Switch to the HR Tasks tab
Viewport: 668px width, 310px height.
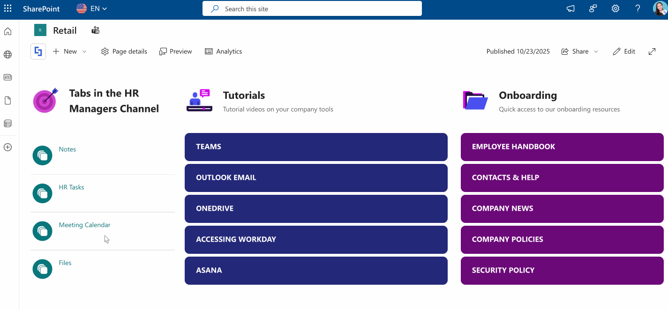(71, 187)
